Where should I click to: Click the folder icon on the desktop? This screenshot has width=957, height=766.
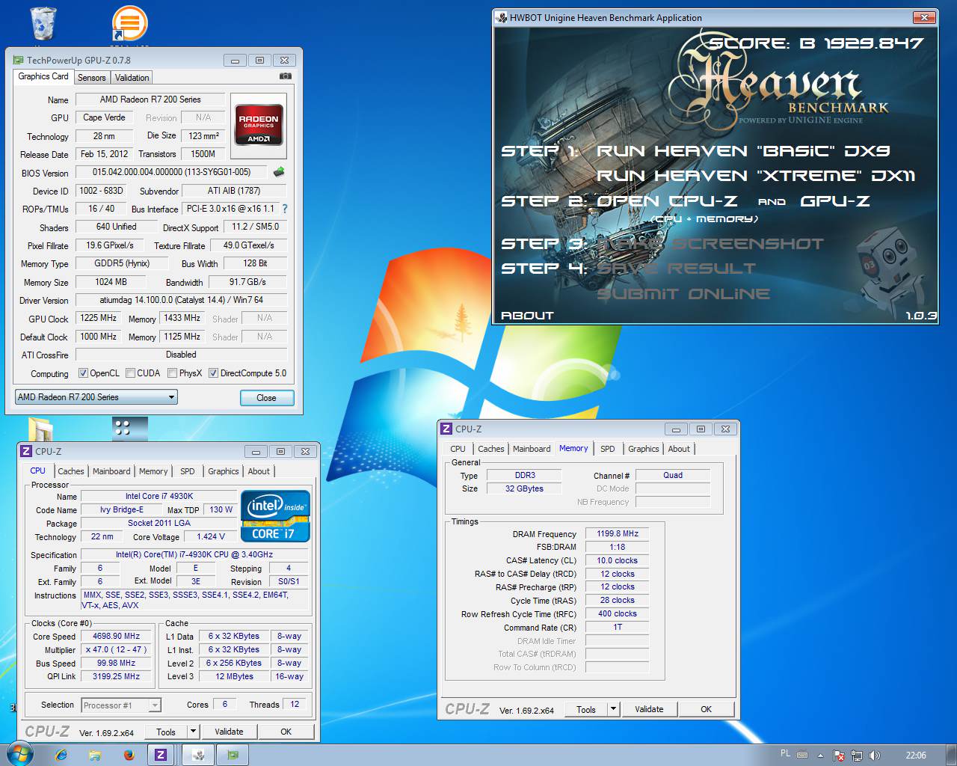(x=41, y=429)
